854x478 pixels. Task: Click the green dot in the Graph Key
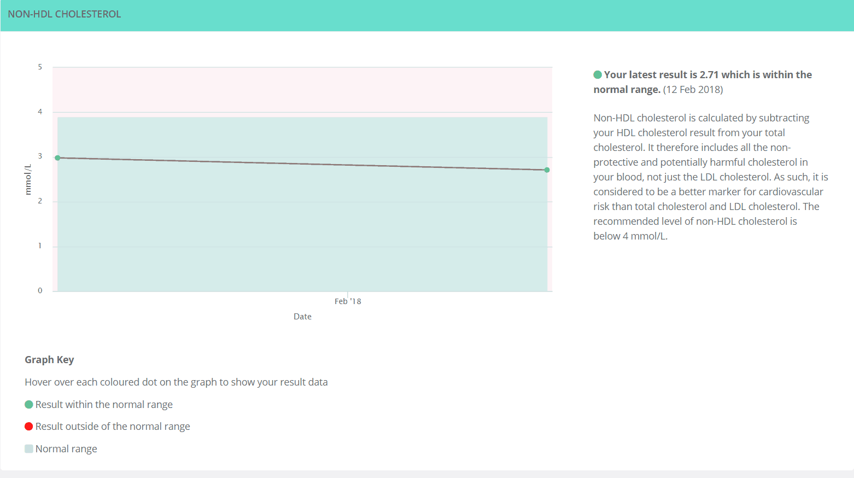click(29, 405)
